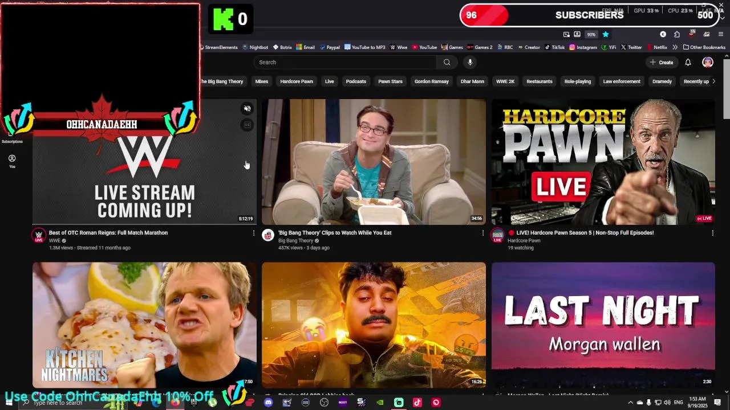Screen dimensions: 730x410
Task: Select the Podcasts chip
Action: pyautogui.click(x=356, y=81)
